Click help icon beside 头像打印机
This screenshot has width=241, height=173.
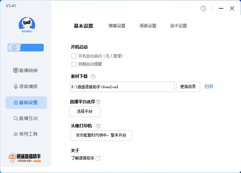click(98, 126)
